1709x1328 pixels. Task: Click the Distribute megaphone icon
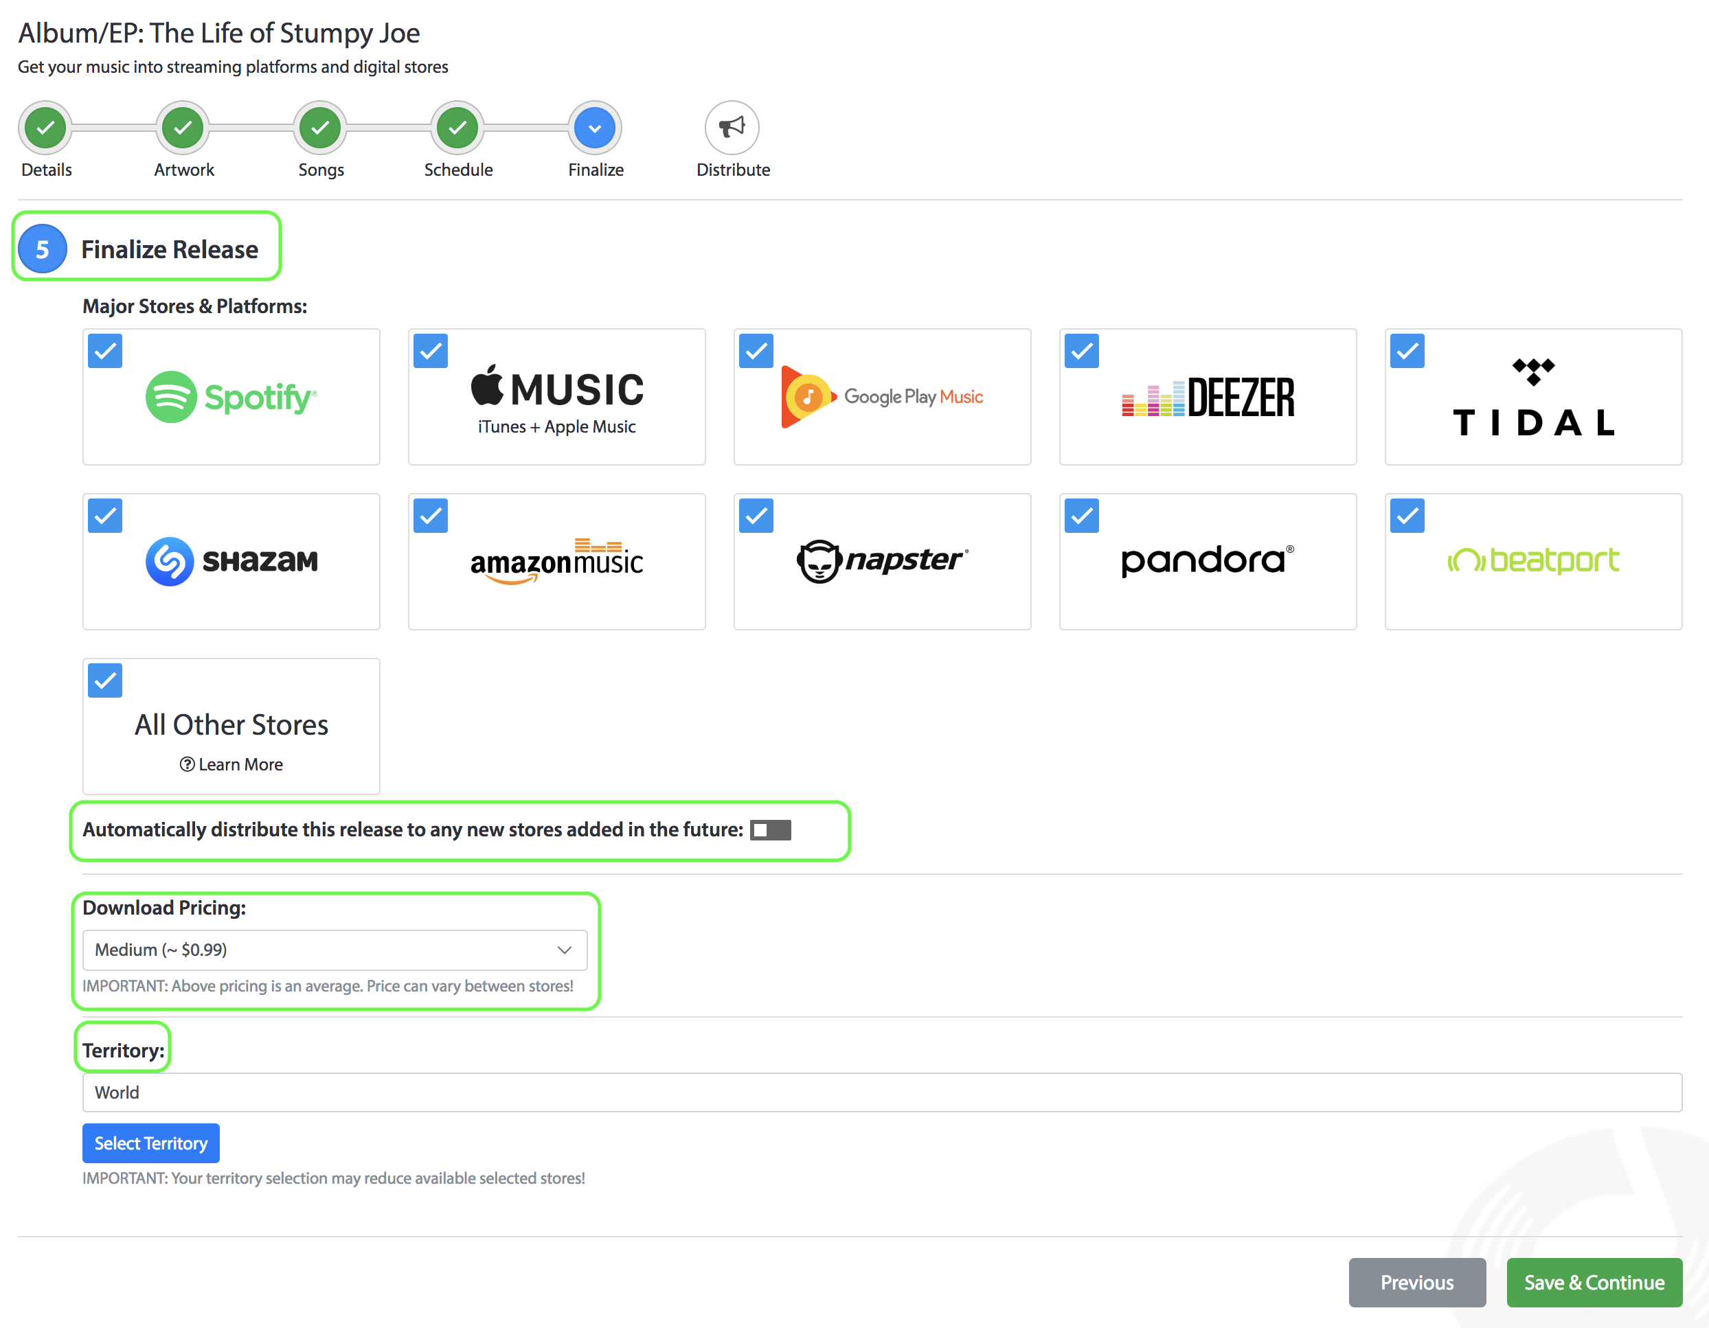[x=732, y=128]
